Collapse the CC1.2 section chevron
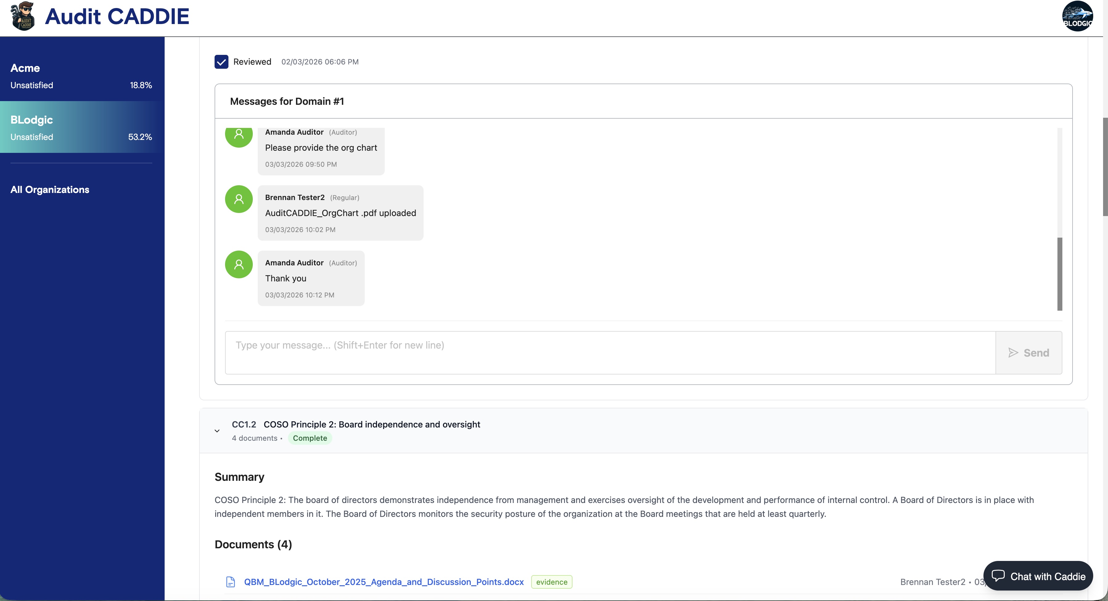1108x601 pixels. tap(217, 431)
